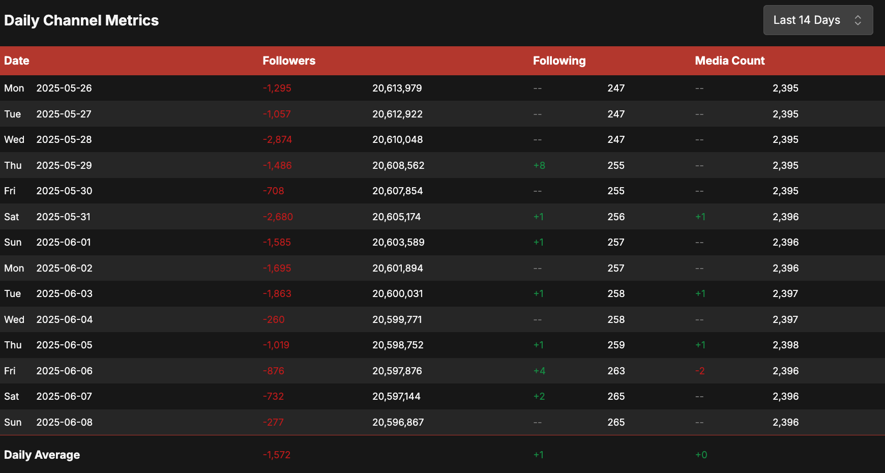Click follower total 20,598,752

pos(398,345)
